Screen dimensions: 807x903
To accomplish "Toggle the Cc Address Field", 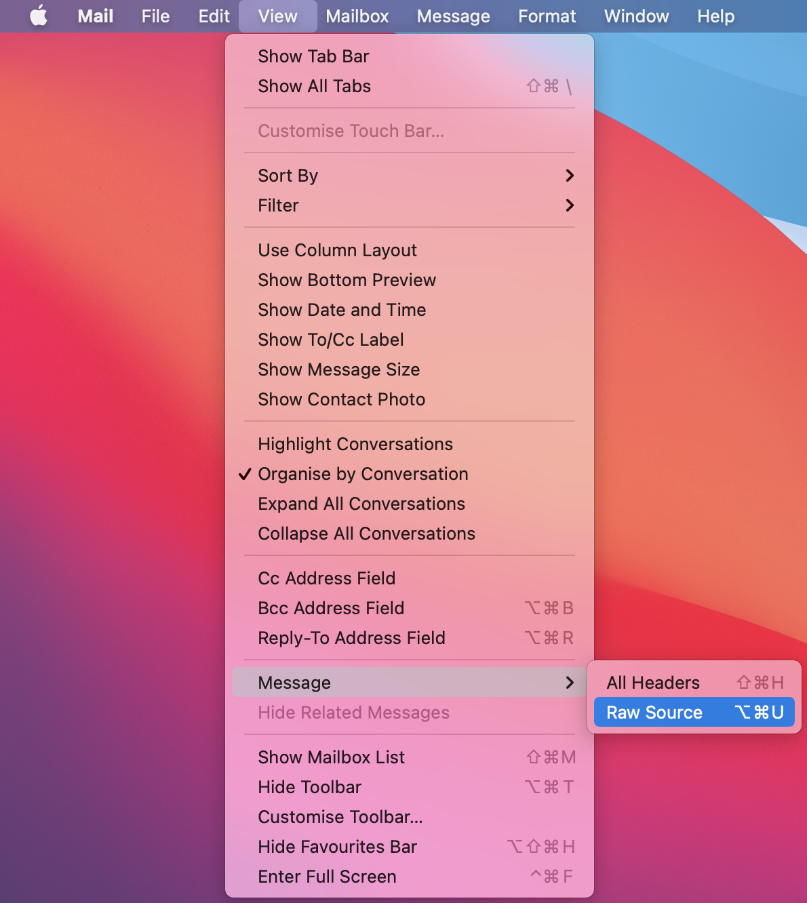I will click(x=410, y=578).
